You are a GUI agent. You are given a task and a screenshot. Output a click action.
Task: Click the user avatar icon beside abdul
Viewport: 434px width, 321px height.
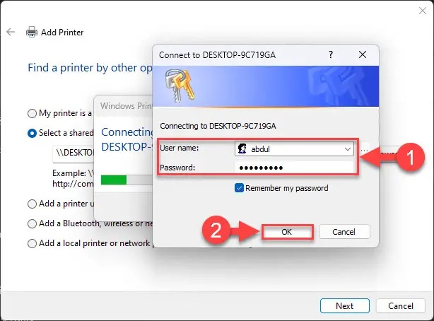pos(242,148)
